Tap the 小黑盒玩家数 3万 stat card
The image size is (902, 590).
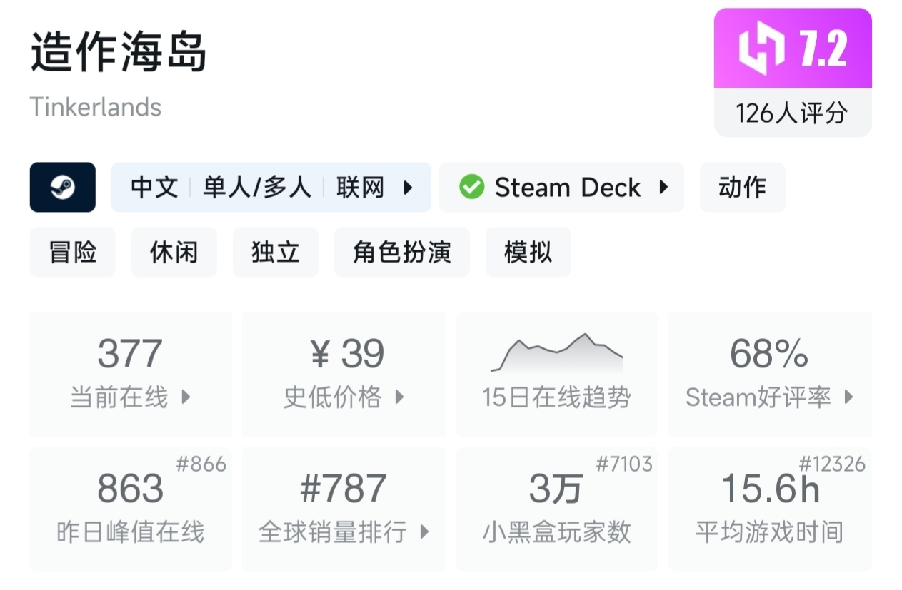[x=556, y=509]
